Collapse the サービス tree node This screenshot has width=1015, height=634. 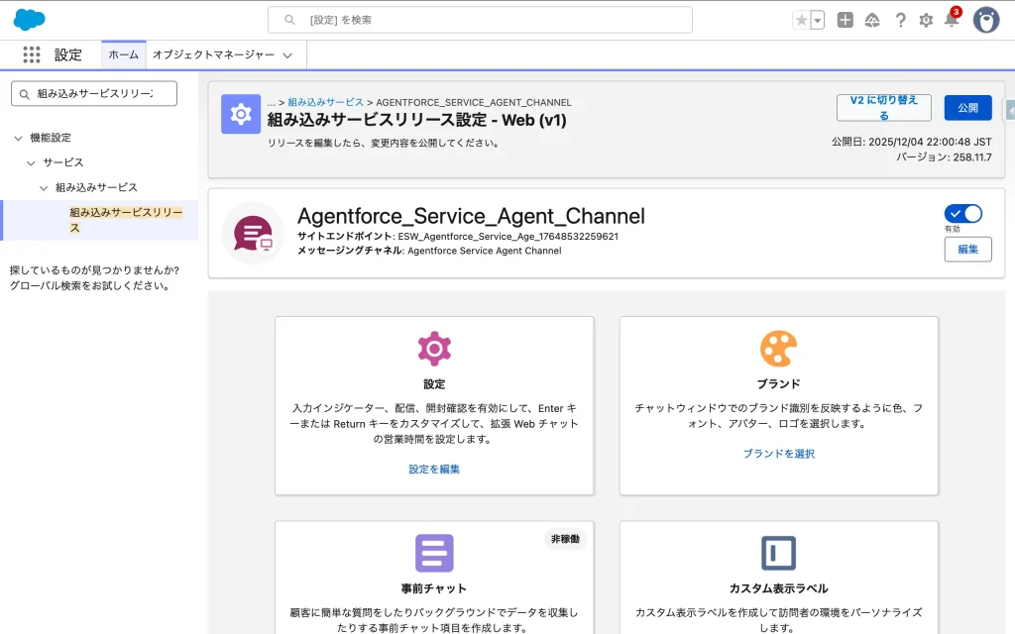pyautogui.click(x=32, y=162)
